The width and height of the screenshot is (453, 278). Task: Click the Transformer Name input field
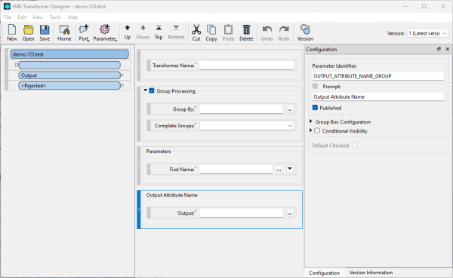247,66
